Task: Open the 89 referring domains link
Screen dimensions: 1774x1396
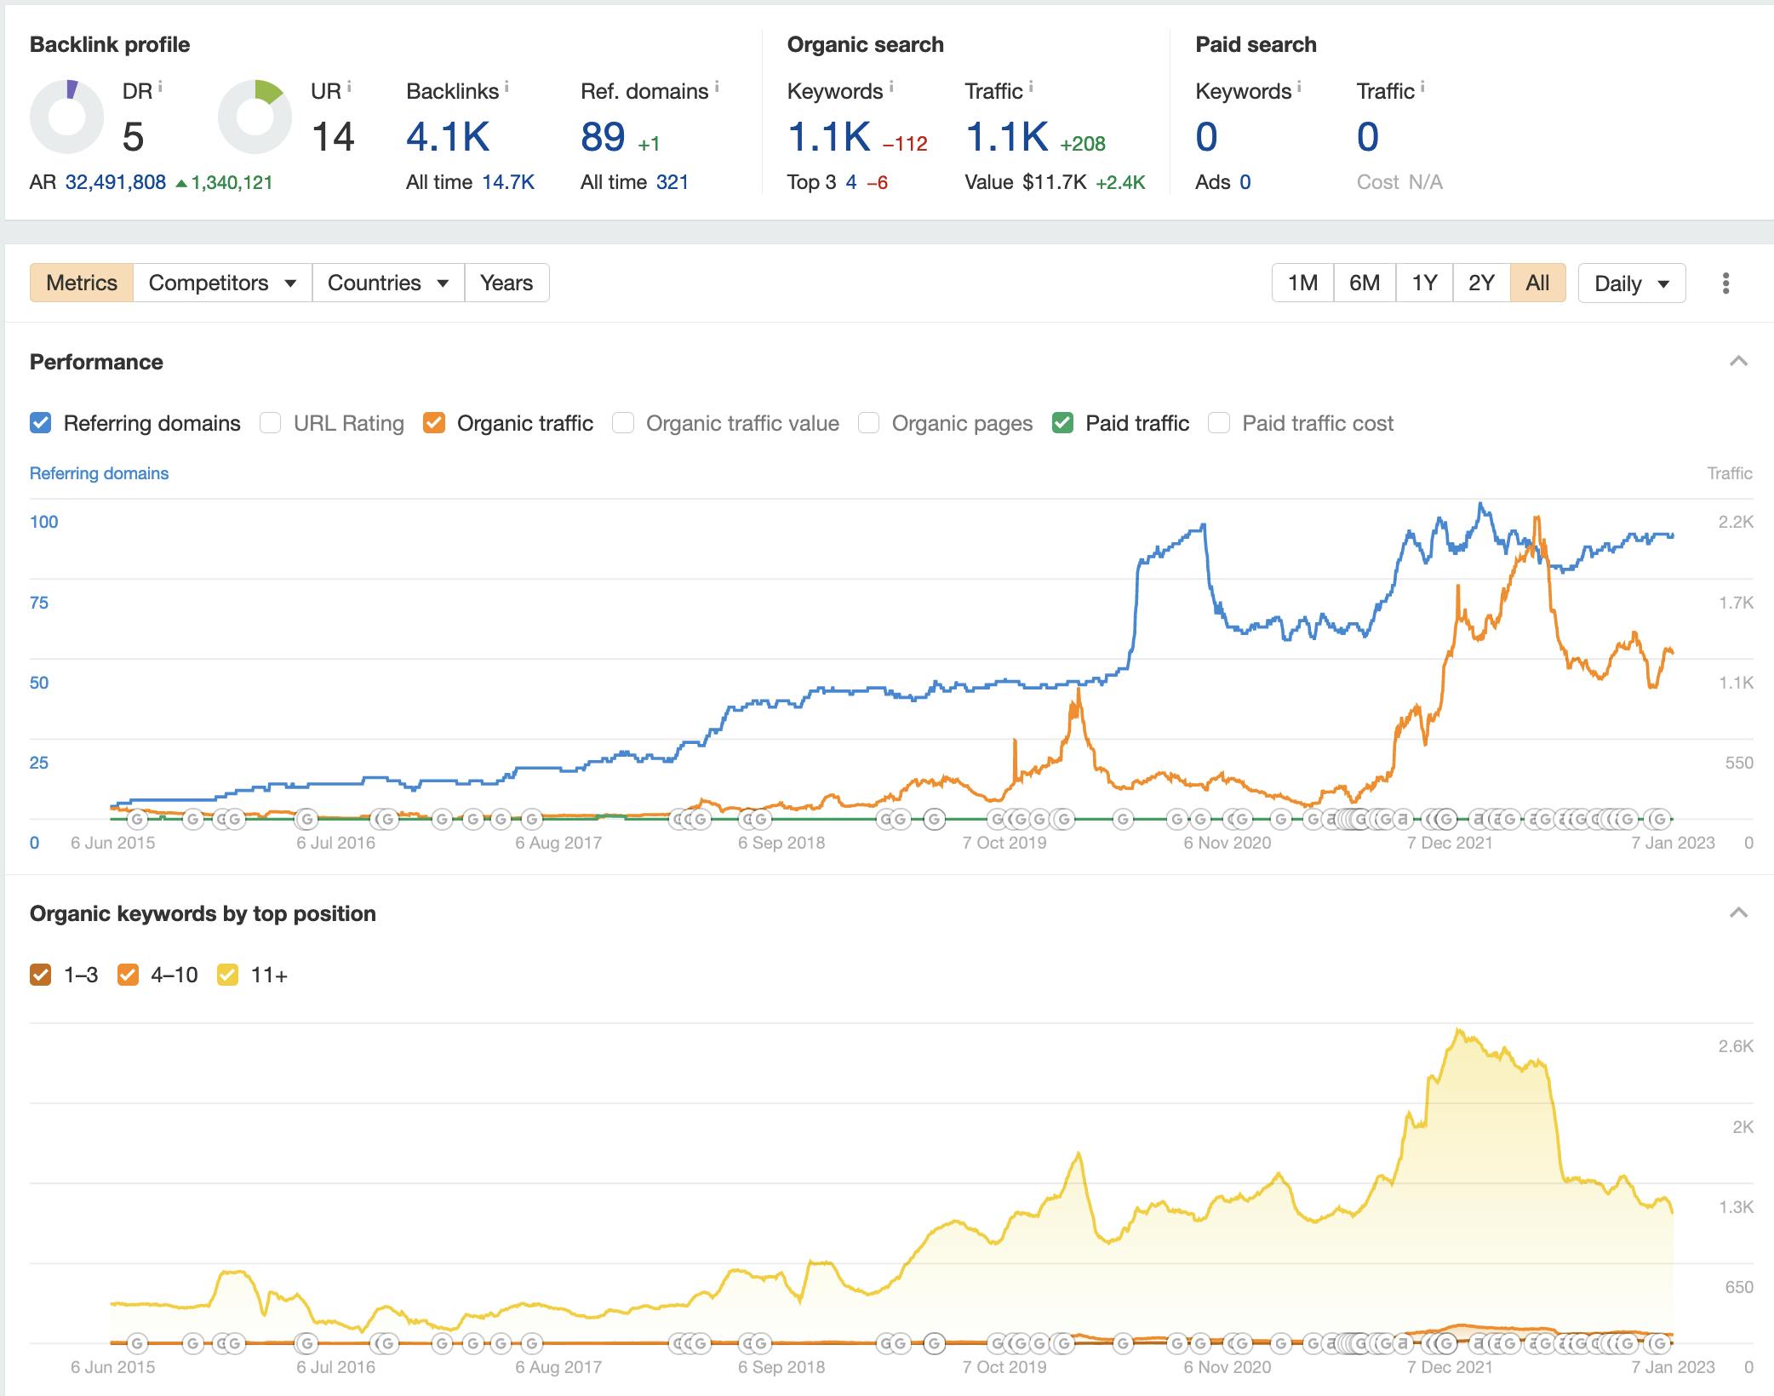Action: tap(603, 137)
